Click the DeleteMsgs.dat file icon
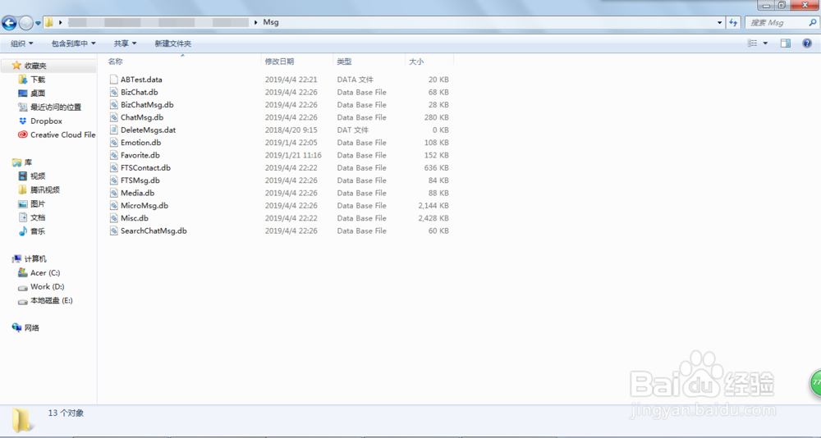The height and width of the screenshot is (438, 821). [113, 130]
